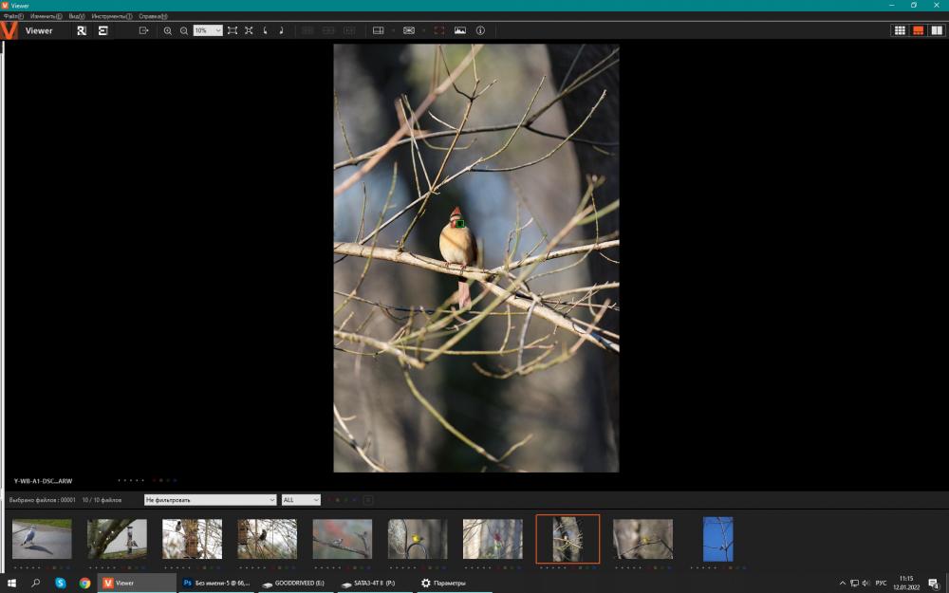Fit image to window icon

[x=233, y=30]
